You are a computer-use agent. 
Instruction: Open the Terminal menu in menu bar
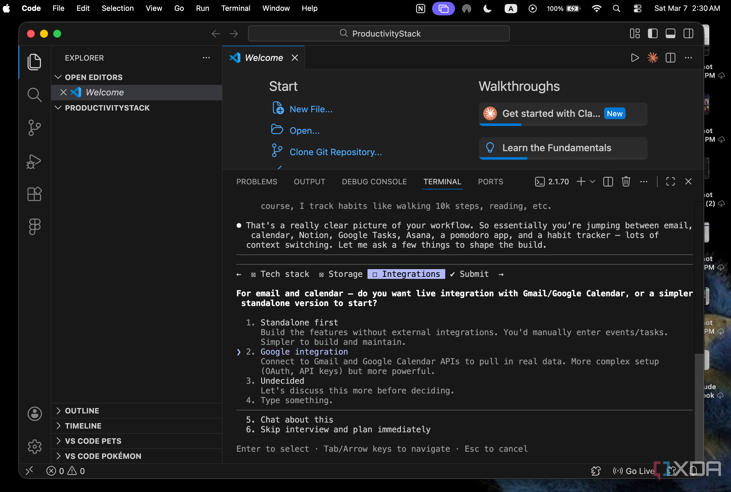tap(235, 9)
